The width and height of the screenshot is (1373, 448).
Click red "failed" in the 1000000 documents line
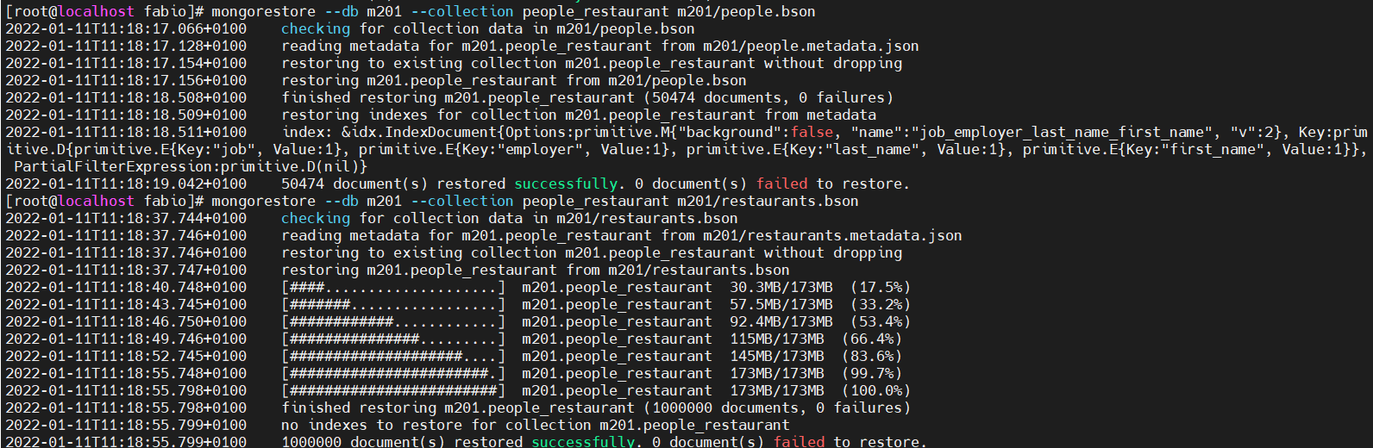[799, 441]
